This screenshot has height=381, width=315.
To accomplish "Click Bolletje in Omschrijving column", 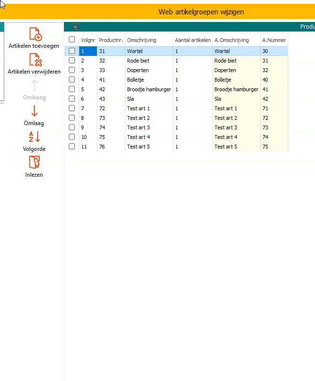I will (149, 80).
